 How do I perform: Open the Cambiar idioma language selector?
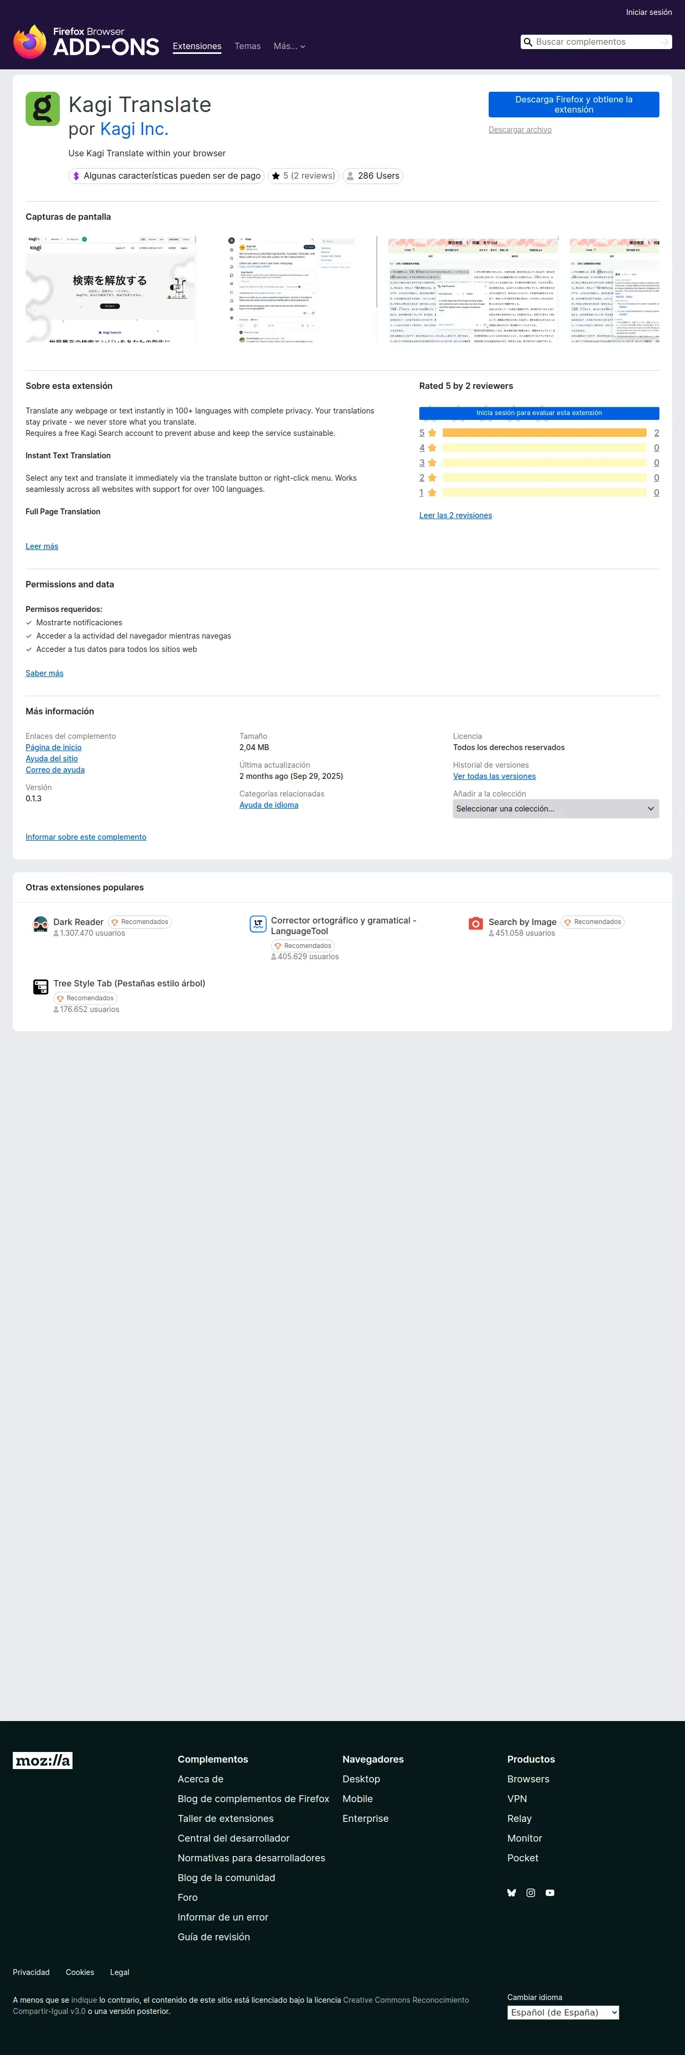[563, 2013]
